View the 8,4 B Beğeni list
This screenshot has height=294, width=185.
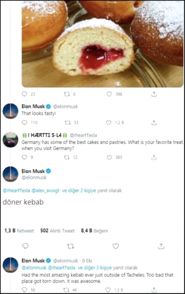94,231
